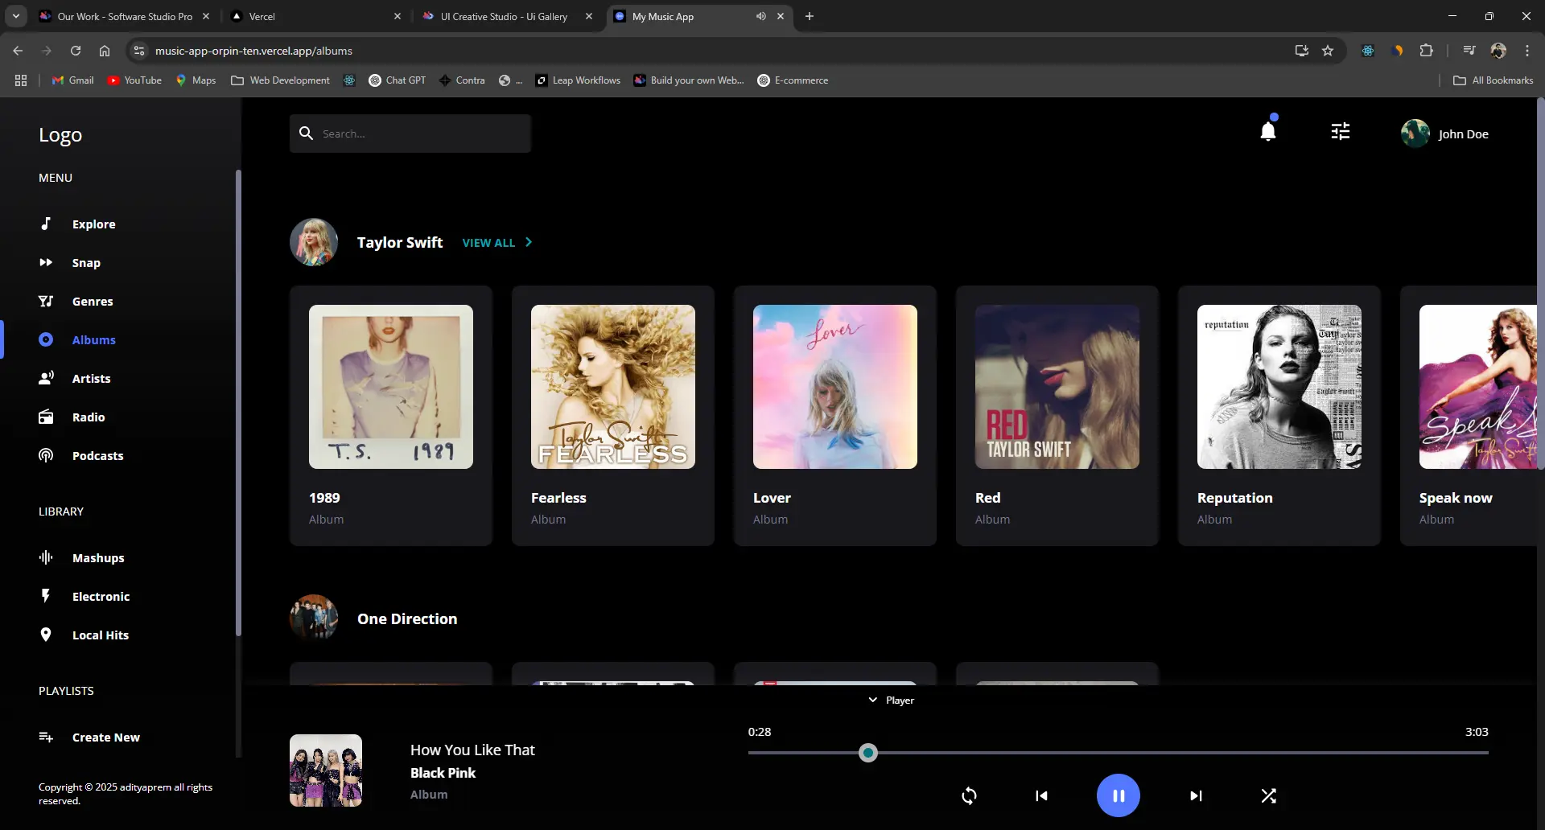Open the Chrome three-dot menu
Screen dimensions: 1545x830
tap(1527, 51)
